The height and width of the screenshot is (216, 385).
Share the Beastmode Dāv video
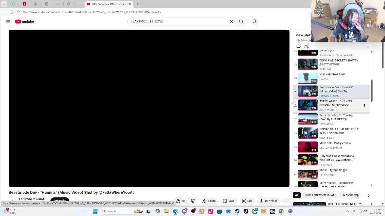click(x=209, y=201)
